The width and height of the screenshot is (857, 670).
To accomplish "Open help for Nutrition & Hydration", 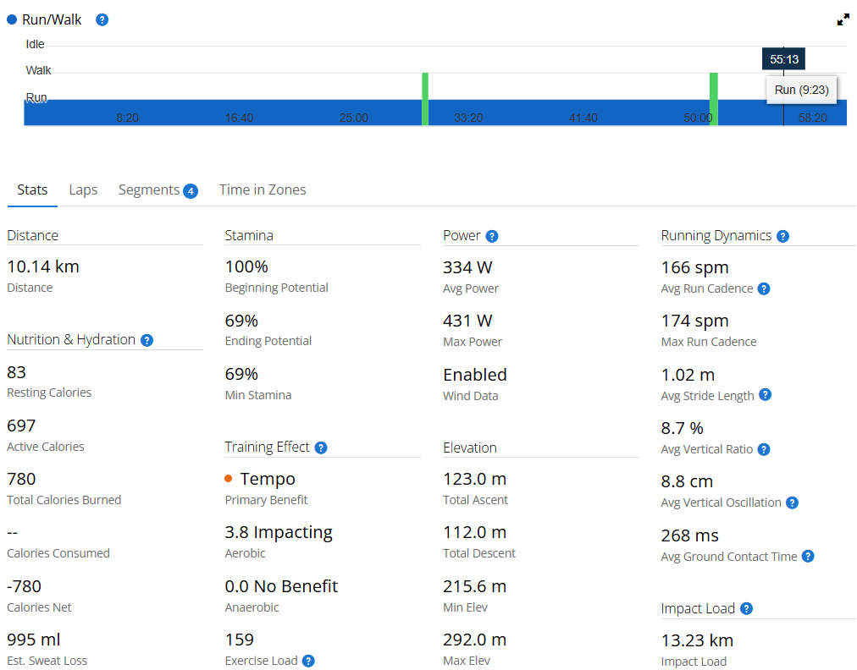I will click(147, 340).
